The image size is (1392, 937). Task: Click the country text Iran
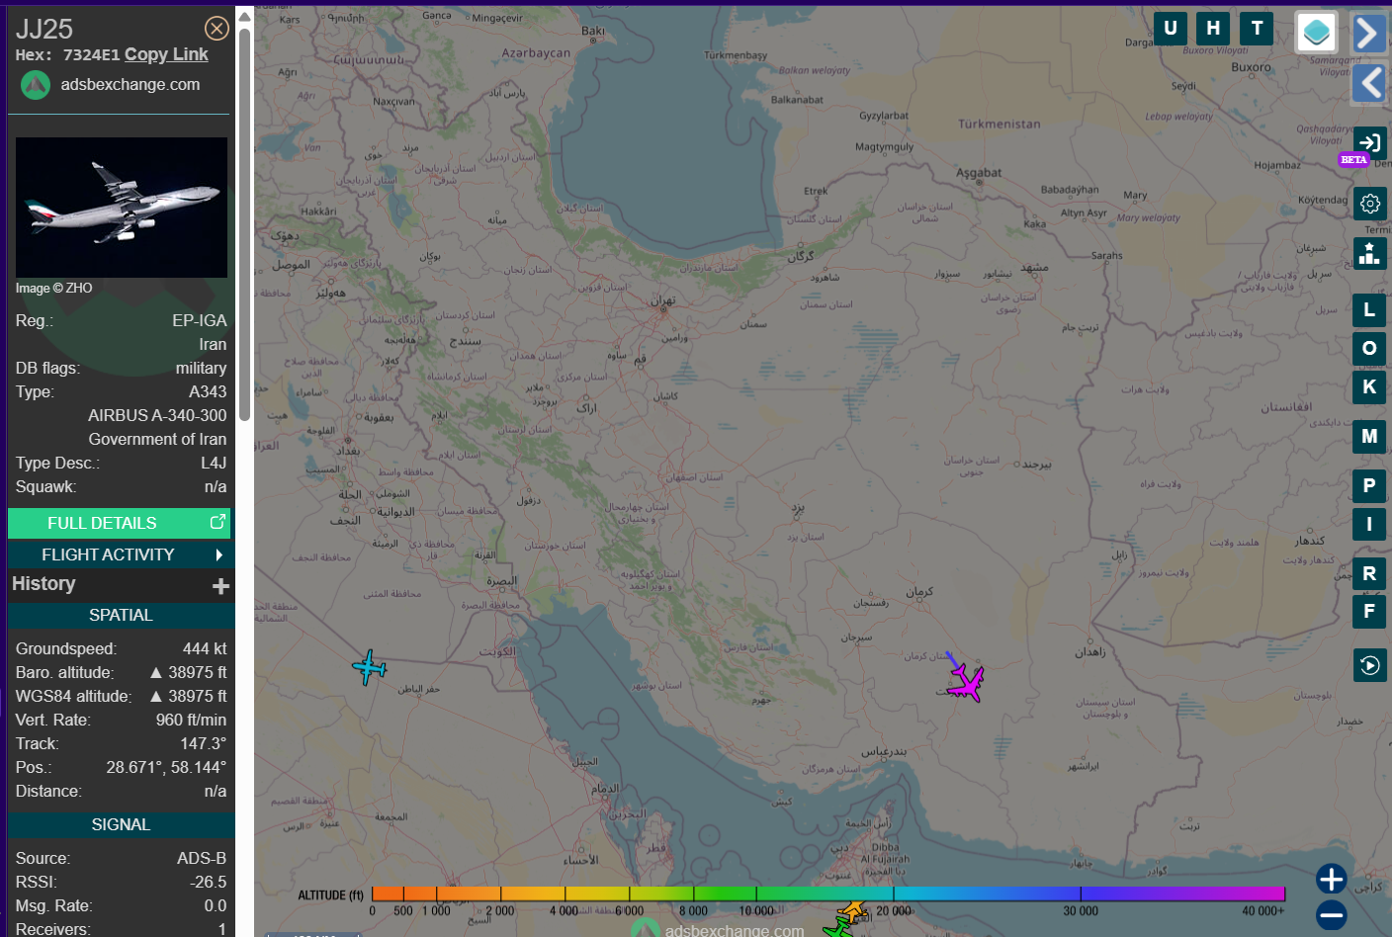click(213, 344)
